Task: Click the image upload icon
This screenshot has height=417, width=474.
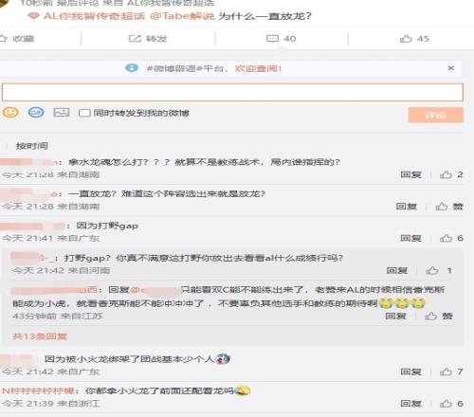Action: (62, 113)
